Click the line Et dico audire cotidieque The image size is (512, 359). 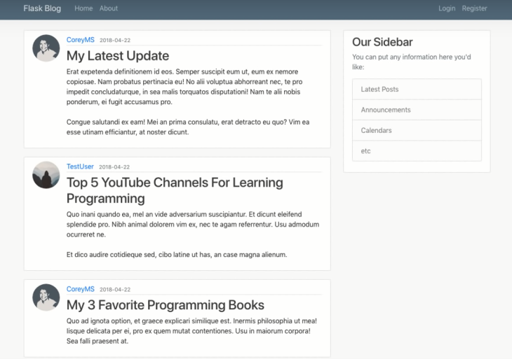click(177, 255)
